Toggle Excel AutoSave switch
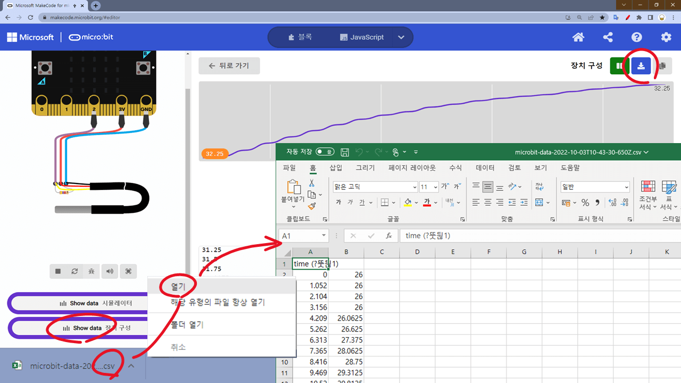681x383 pixels. tap(325, 152)
